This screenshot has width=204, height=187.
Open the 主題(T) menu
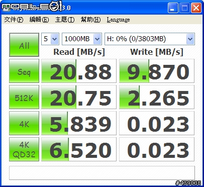coord(65,20)
